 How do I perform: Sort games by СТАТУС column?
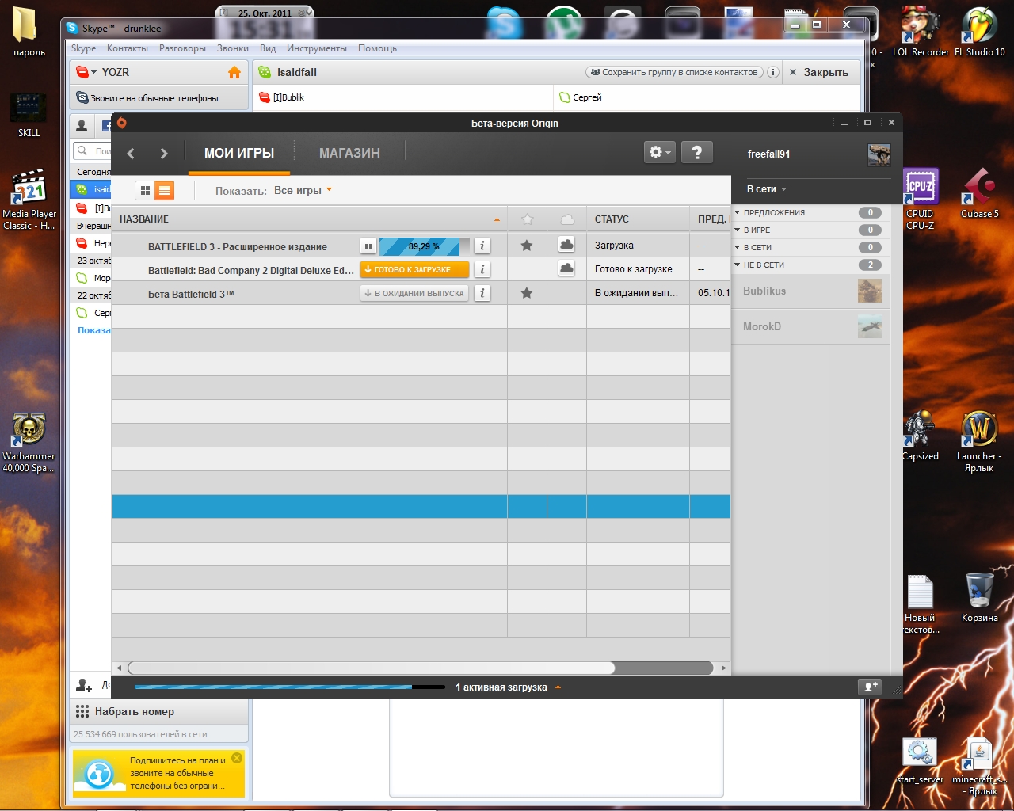pos(638,219)
